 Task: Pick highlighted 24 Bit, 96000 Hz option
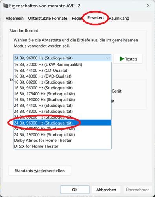coord(63,123)
